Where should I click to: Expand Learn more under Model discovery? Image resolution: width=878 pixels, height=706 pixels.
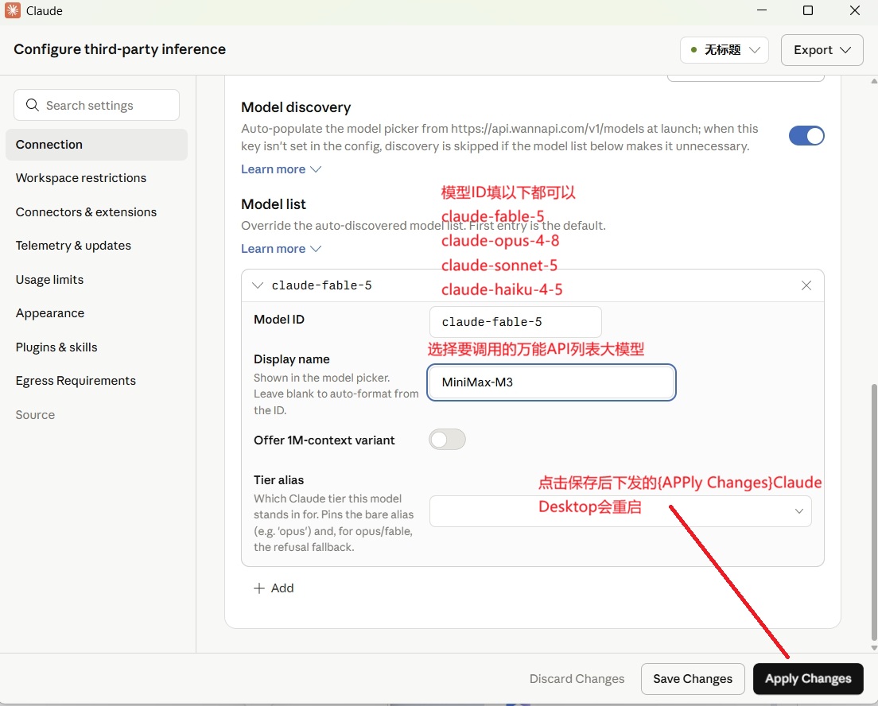281,169
